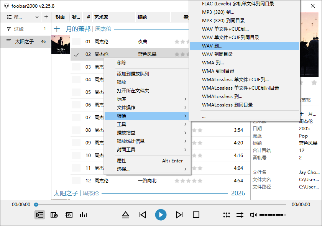Expand the 标签 submenu

pos(147,99)
